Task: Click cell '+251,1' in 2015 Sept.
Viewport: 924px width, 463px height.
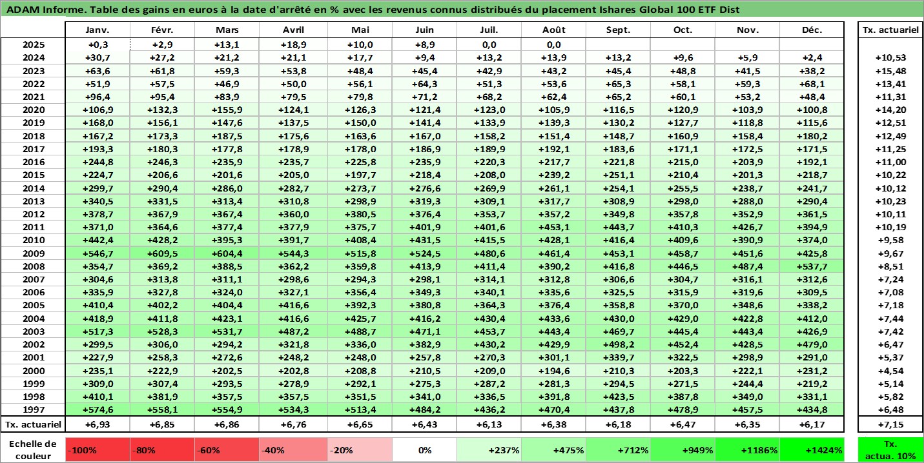Action: (618, 175)
